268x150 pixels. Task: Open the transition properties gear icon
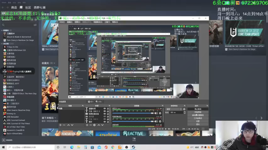[184, 109]
